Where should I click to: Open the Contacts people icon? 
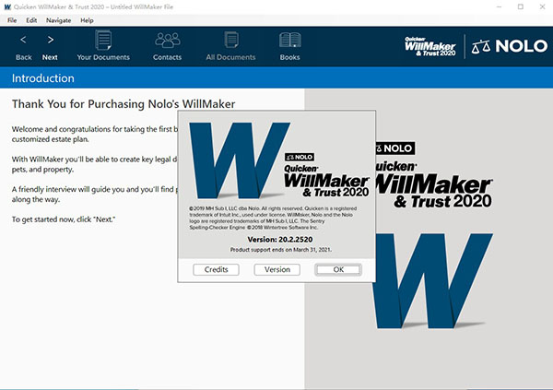tap(168, 41)
